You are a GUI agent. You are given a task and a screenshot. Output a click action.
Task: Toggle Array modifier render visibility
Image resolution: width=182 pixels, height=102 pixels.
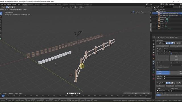pyautogui.click(x=167, y=43)
